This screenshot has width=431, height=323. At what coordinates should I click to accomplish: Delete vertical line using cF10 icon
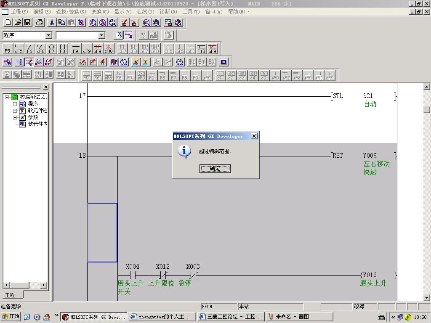[109, 49]
